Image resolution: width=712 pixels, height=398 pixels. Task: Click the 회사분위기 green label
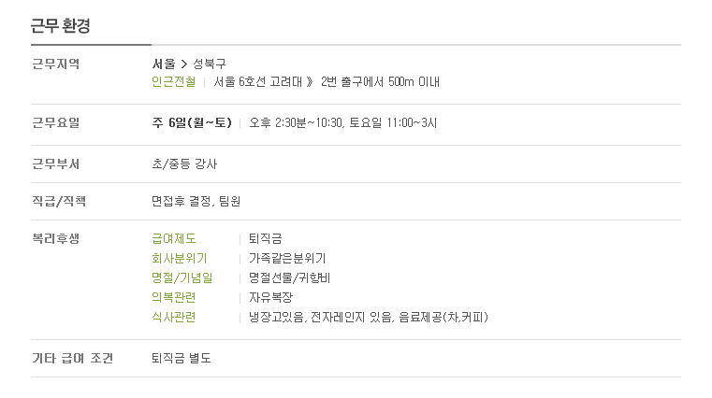[x=180, y=259]
